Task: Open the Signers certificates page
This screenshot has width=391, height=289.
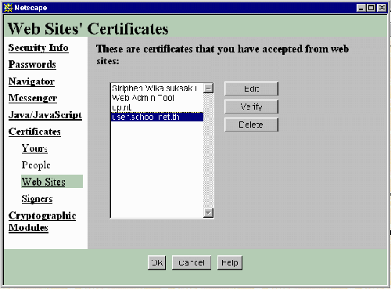Action: coord(37,199)
